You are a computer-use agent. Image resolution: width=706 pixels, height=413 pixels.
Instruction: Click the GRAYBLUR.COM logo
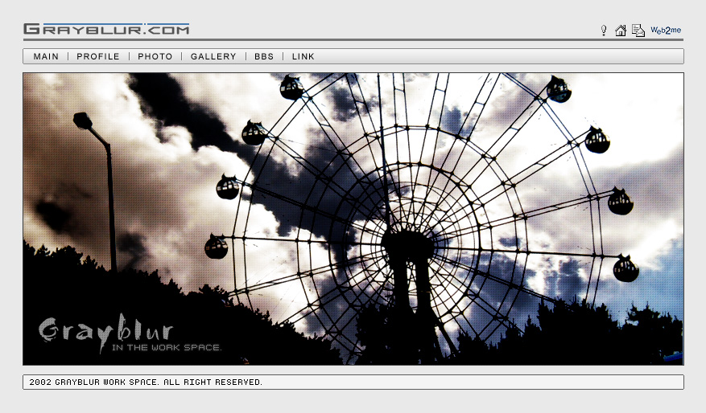106,29
